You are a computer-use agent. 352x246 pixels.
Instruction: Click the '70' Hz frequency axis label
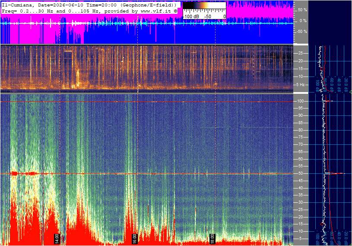[x=300, y=144]
